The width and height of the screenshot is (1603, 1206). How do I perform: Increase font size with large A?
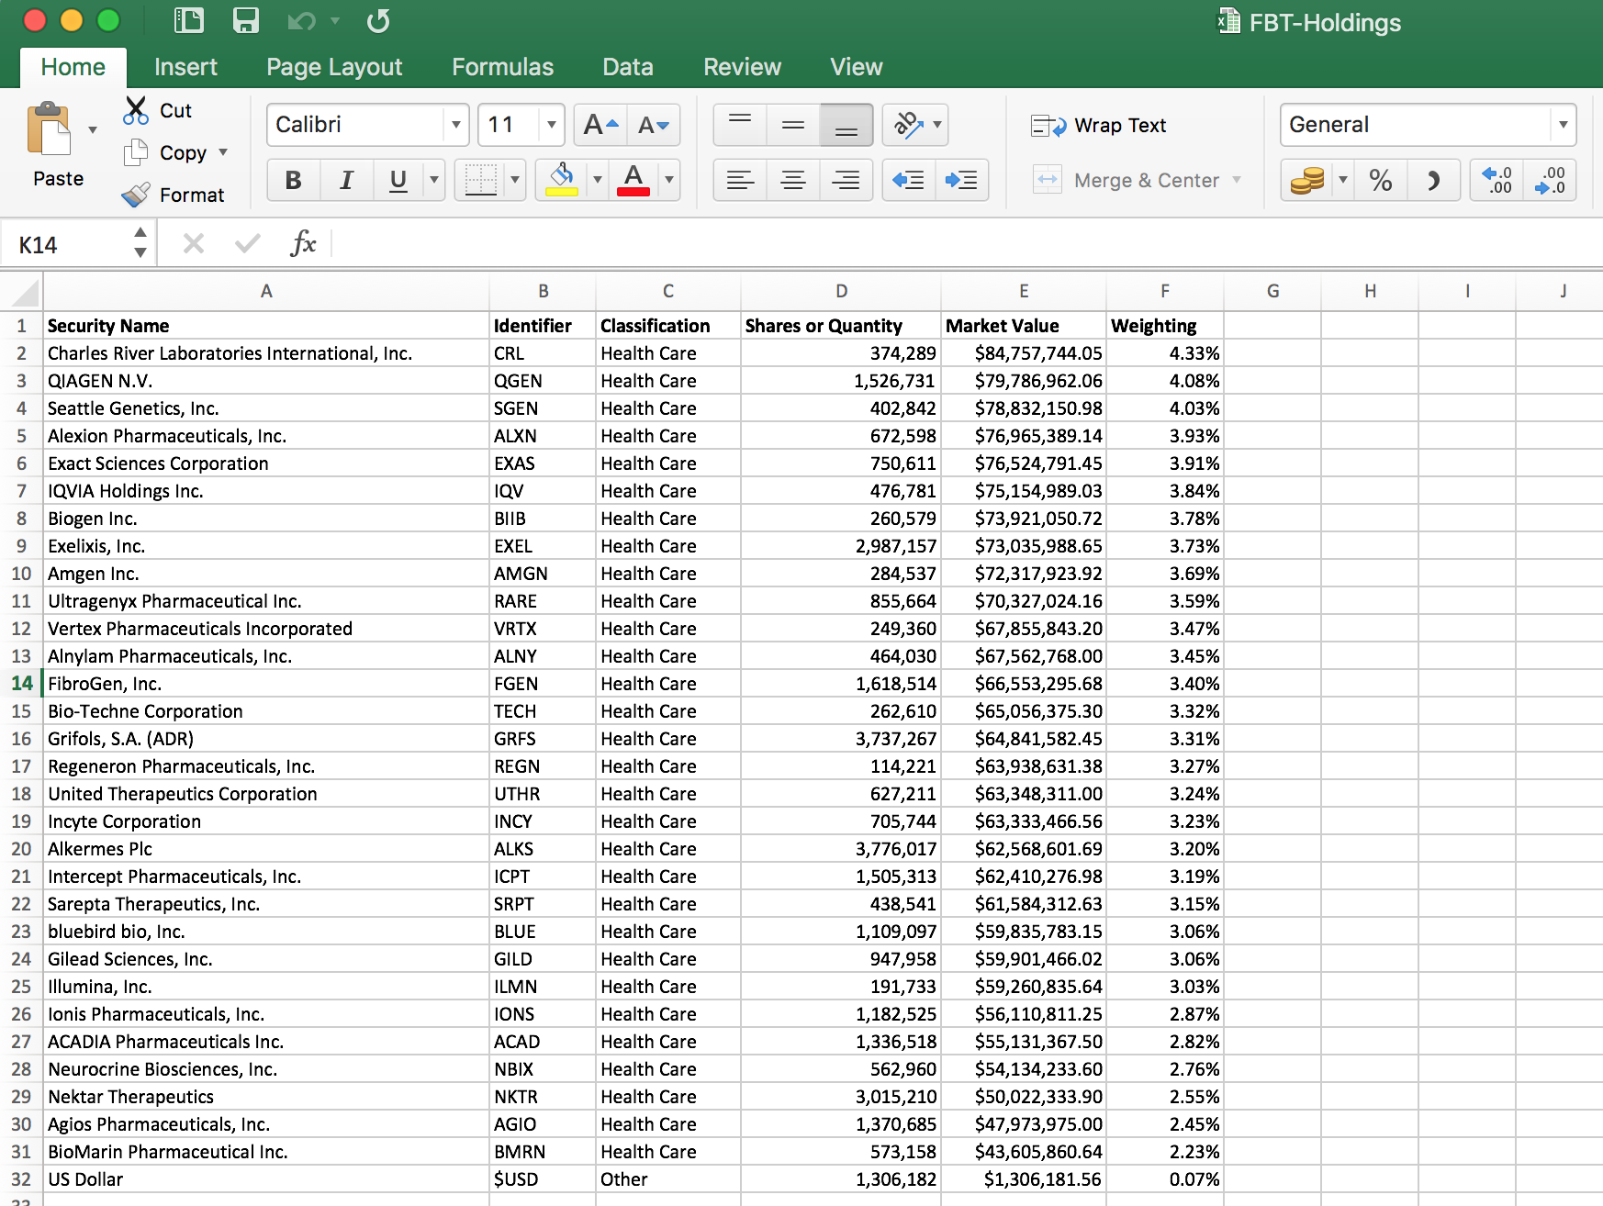600,125
